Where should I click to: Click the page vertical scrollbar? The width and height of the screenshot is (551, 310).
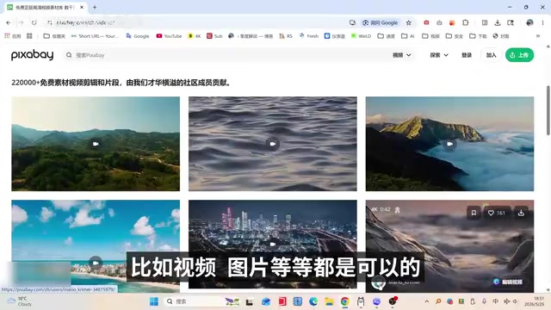548,109
